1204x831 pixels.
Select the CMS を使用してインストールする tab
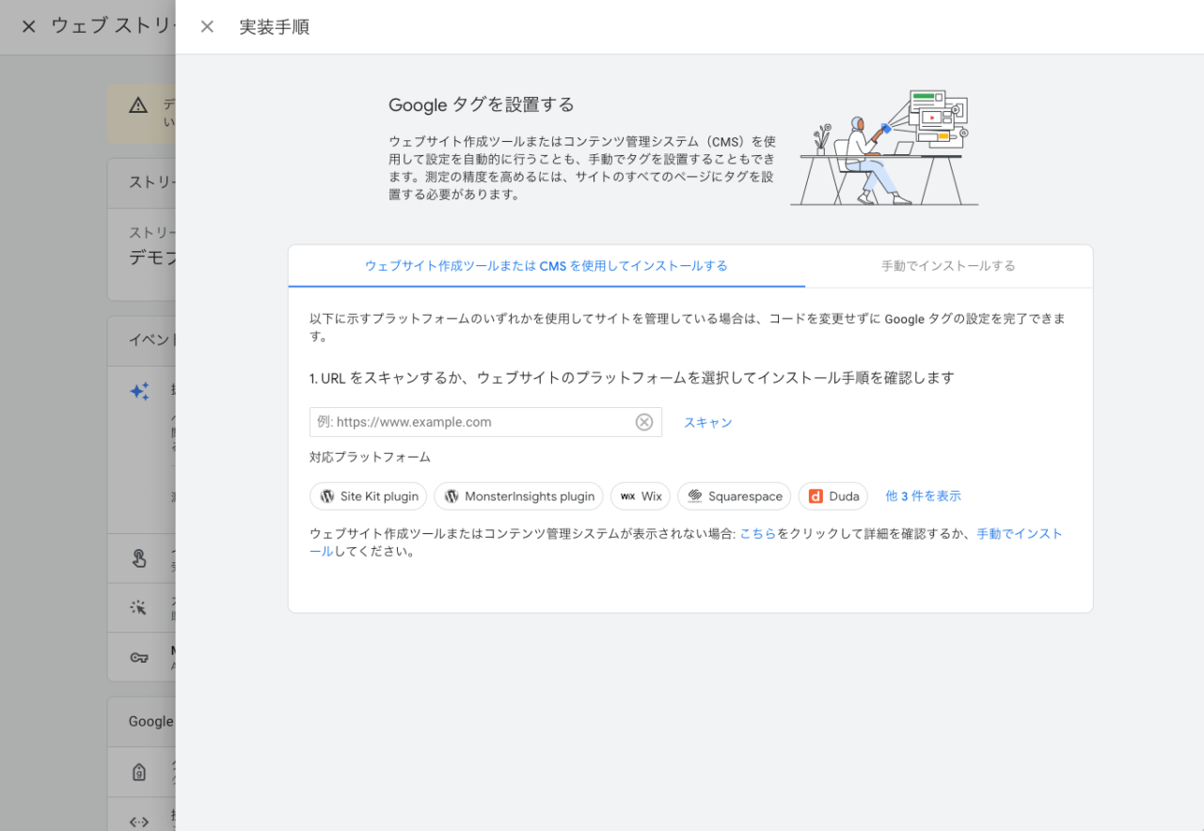547,266
